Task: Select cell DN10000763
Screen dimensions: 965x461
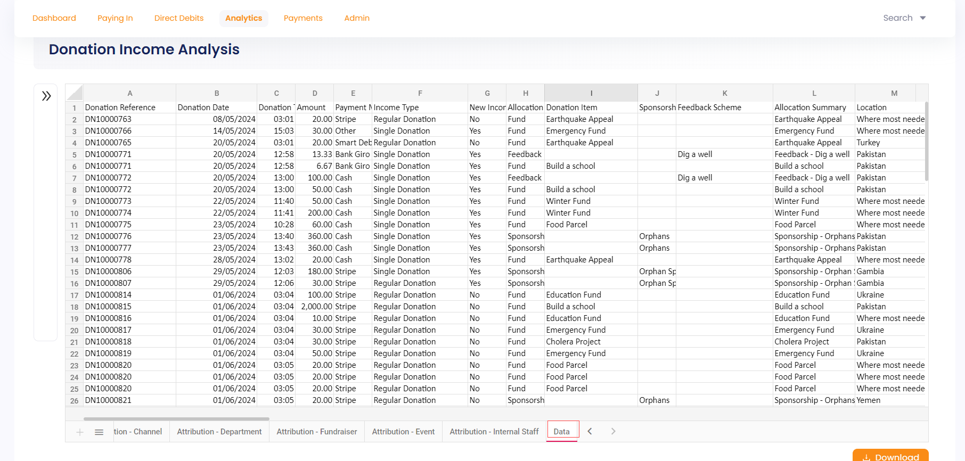Action: click(130, 119)
